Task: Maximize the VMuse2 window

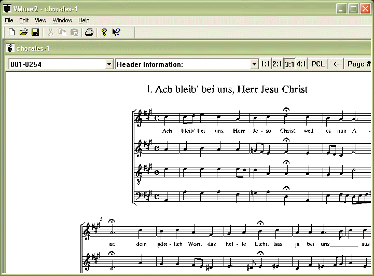Action: [353, 9]
